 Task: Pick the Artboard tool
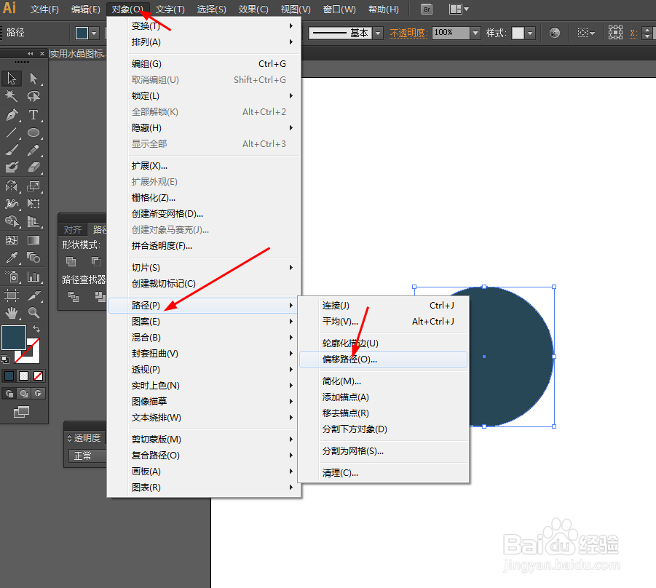tap(12, 295)
